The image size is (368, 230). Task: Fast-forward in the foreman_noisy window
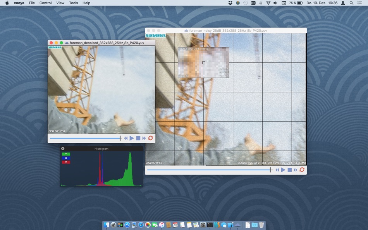[x=296, y=170]
